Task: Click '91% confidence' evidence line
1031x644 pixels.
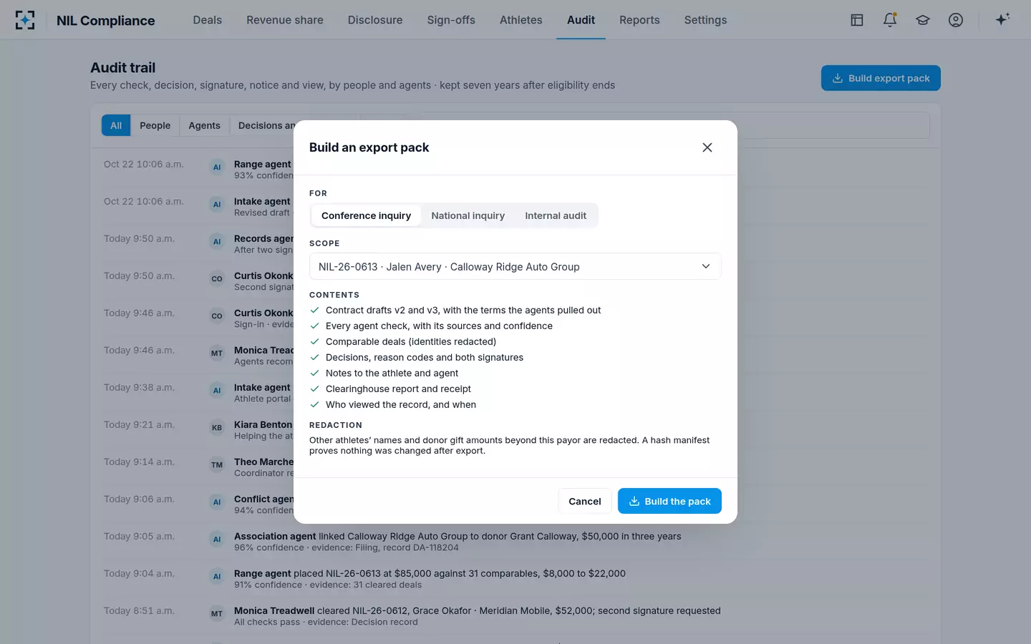Action: 328,585
